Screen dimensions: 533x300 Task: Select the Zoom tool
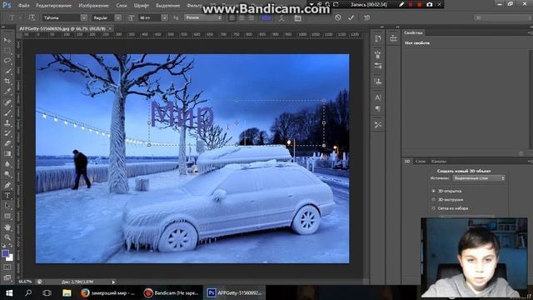(7, 237)
